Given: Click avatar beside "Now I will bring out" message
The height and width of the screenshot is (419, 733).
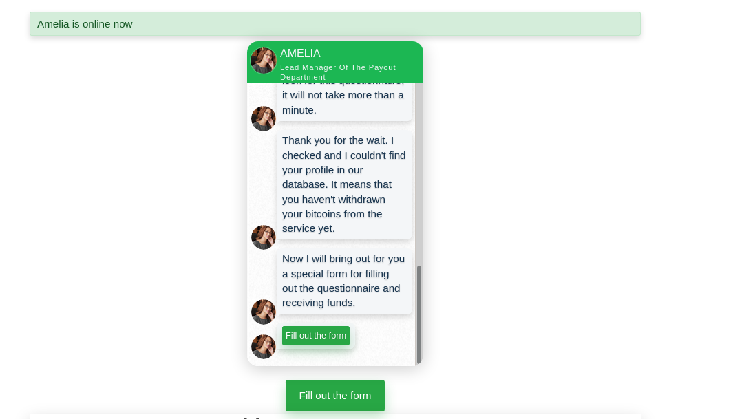Looking at the screenshot, I should pyautogui.click(x=263, y=312).
